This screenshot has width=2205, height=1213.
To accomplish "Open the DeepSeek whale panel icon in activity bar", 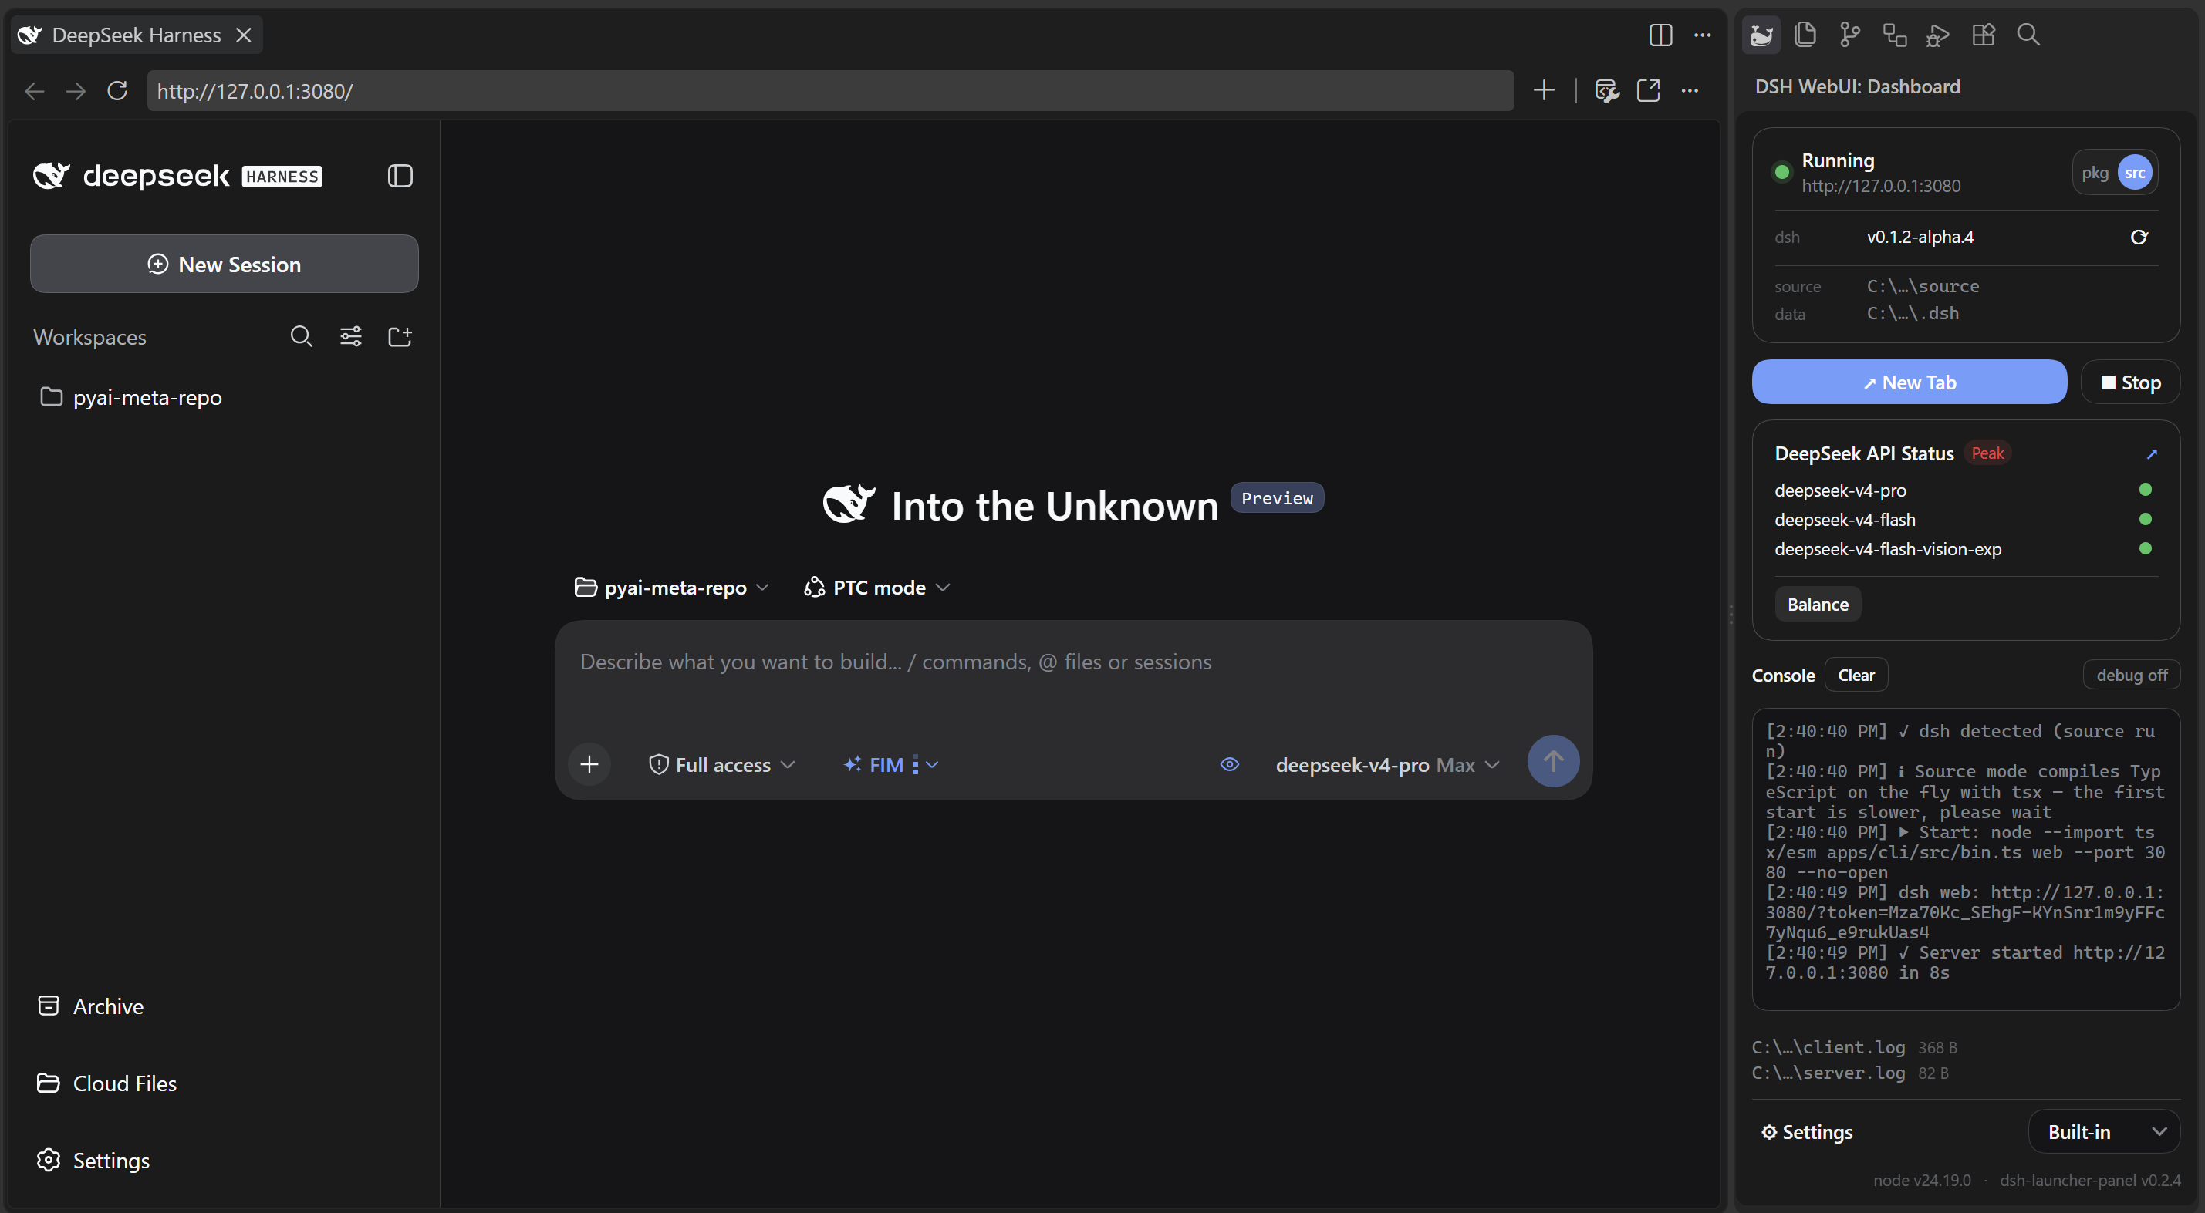I will tap(1761, 35).
